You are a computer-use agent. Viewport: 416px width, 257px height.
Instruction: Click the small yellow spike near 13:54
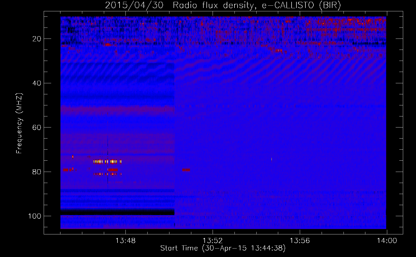272,159
